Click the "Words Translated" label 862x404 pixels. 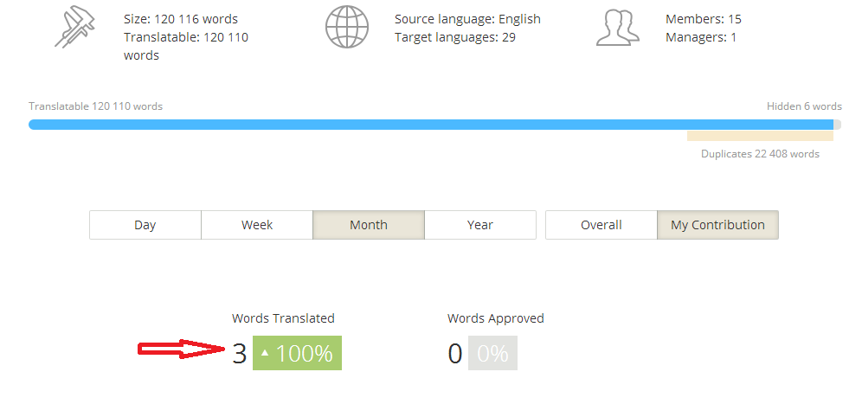click(283, 318)
